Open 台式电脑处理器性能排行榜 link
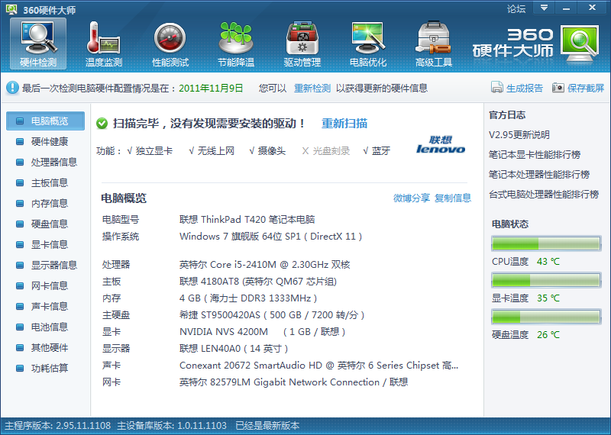 (544, 195)
